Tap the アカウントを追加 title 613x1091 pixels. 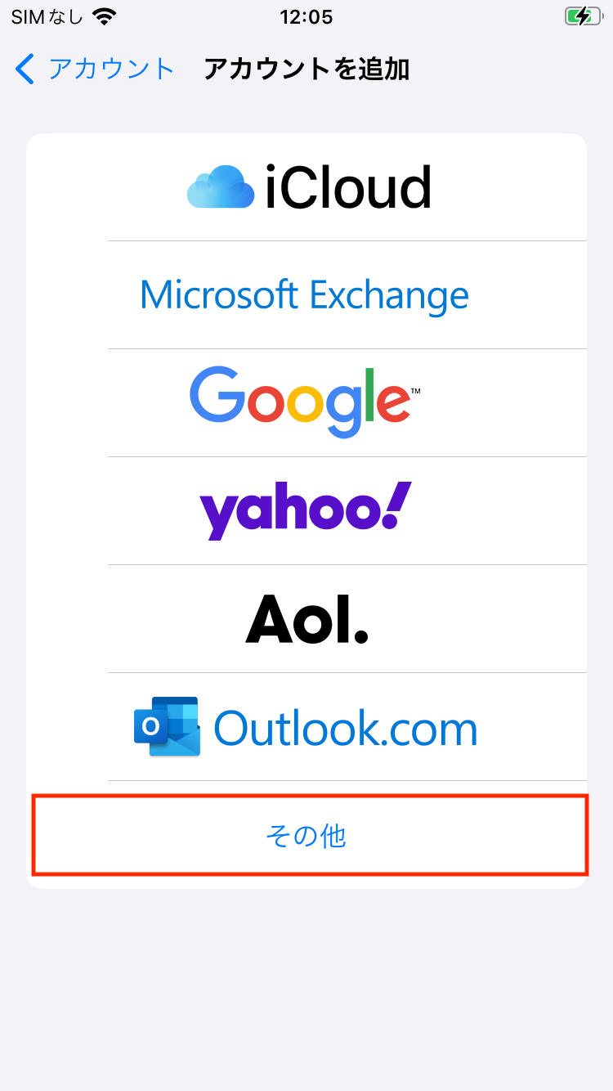point(306,70)
